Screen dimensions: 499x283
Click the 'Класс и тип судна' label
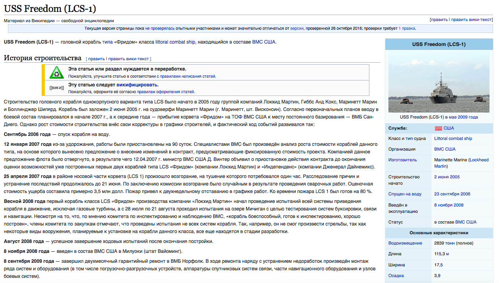(x=407, y=139)
